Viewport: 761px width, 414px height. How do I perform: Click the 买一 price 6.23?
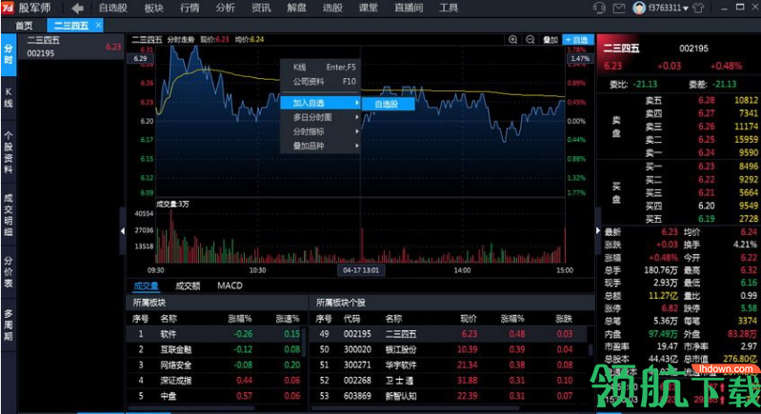point(706,167)
